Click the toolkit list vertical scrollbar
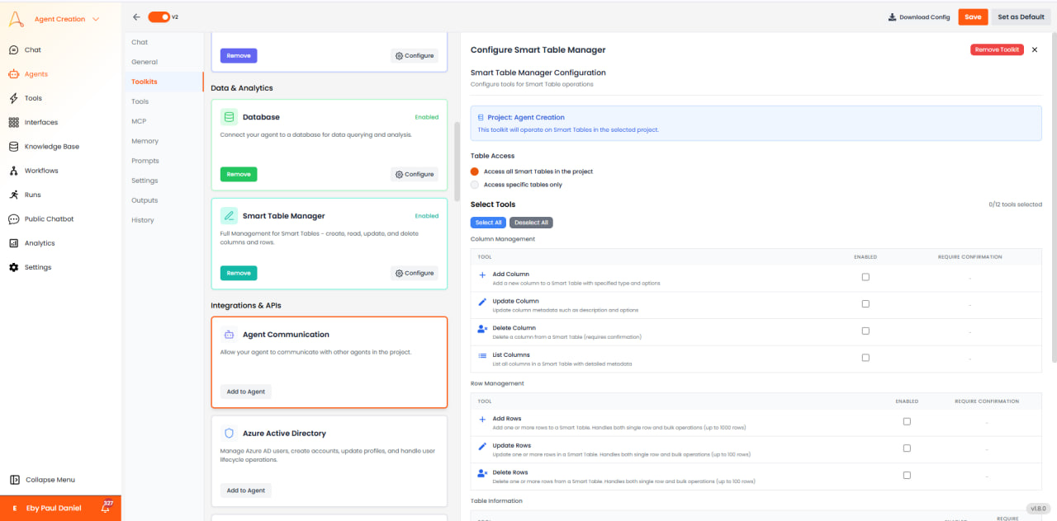Screen dimensions: 1057x521 pos(457,162)
